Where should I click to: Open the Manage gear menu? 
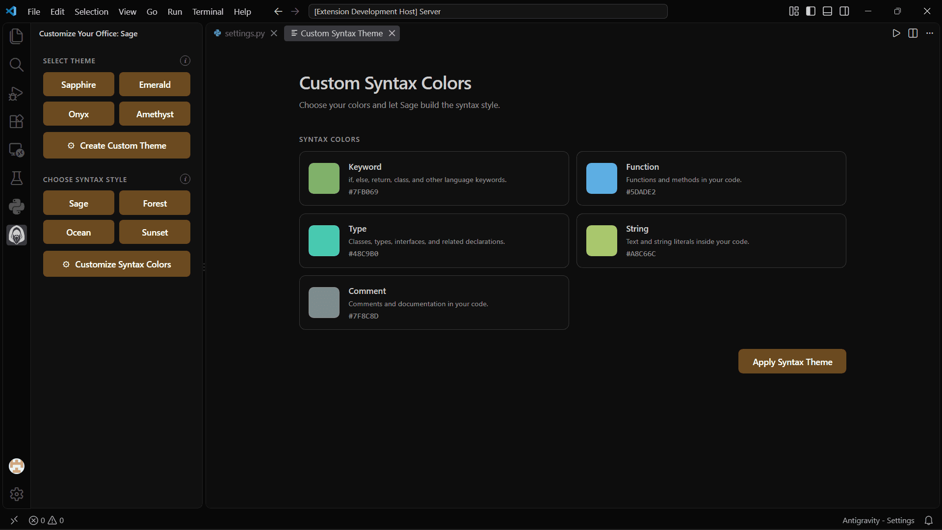tap(17, 494)
